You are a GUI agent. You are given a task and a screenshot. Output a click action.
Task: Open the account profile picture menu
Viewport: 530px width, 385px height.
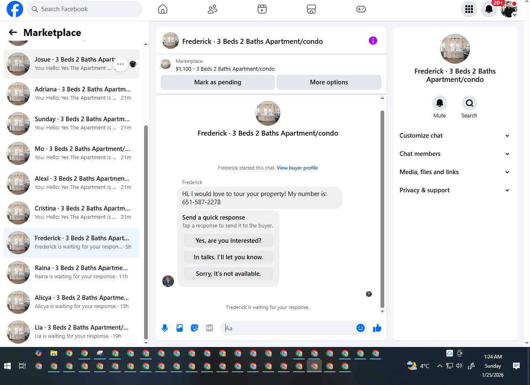(509, 9)
